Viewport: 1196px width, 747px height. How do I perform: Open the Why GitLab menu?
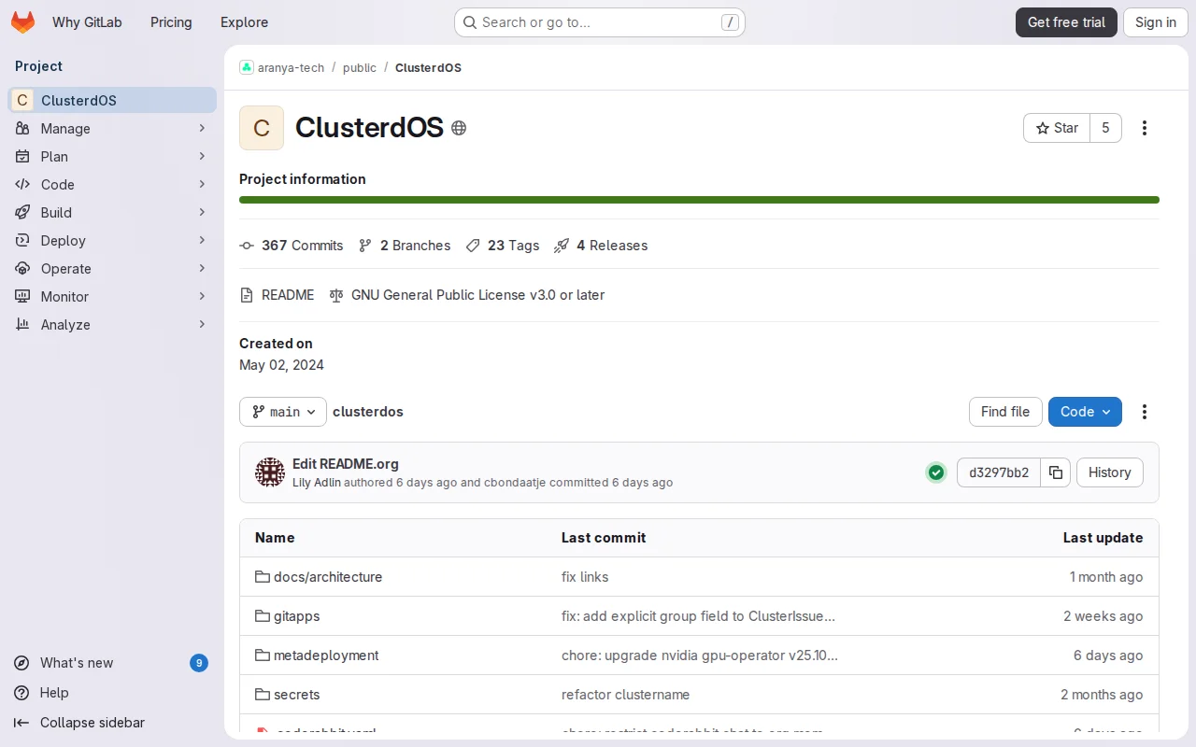pos(87,22)
